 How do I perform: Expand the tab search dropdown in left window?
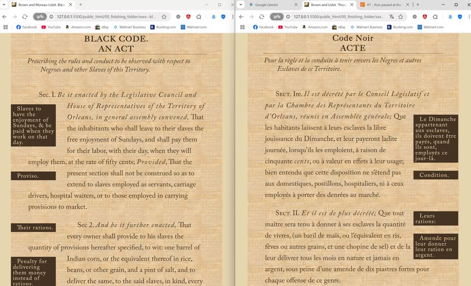pyautogui.click(x=4, y=4)
